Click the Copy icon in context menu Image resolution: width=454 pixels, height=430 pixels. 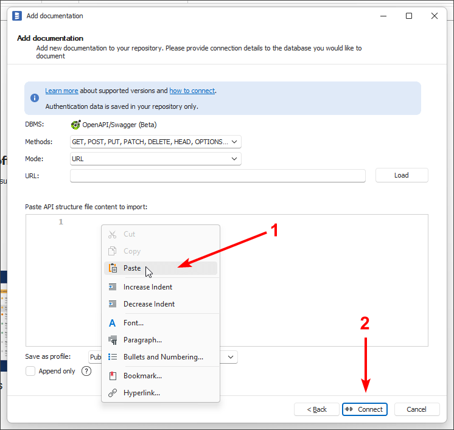pos(113,251)
